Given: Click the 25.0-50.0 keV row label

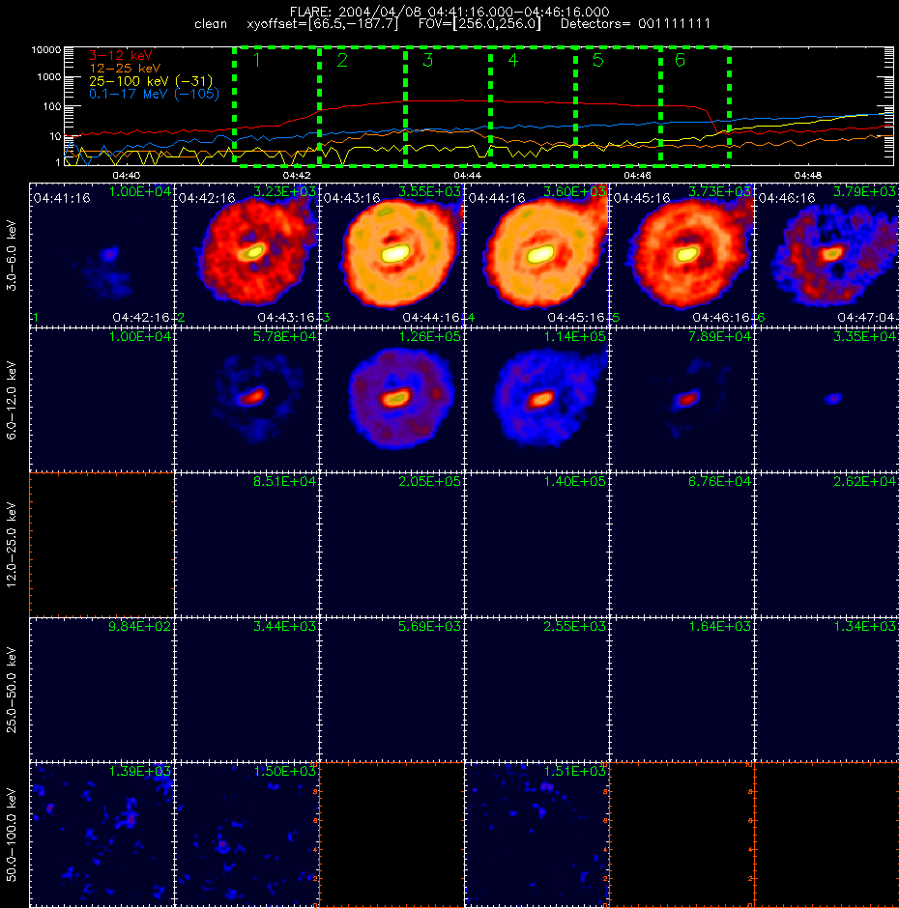Looking at the screenshot, I should (12, 691).
